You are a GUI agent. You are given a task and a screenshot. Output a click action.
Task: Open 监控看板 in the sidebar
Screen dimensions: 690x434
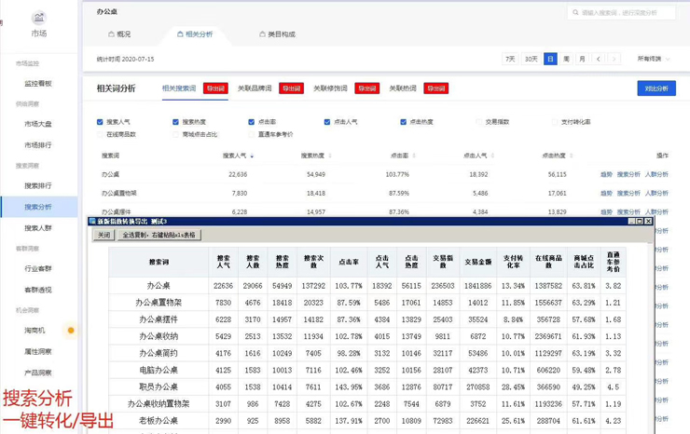[x=38, y=84]
